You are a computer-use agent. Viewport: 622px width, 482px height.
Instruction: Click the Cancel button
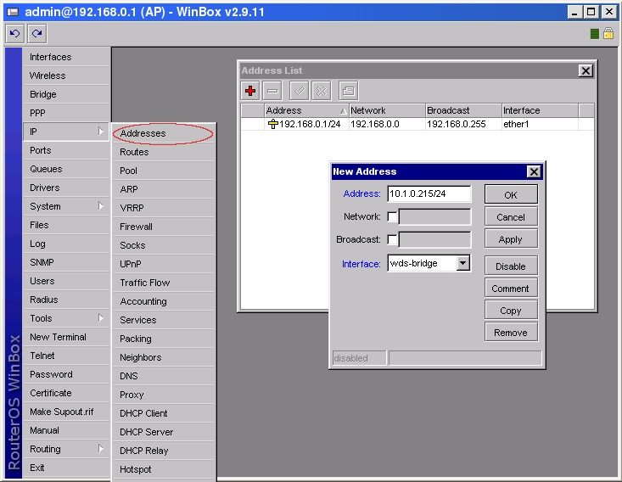coord(511,217)
